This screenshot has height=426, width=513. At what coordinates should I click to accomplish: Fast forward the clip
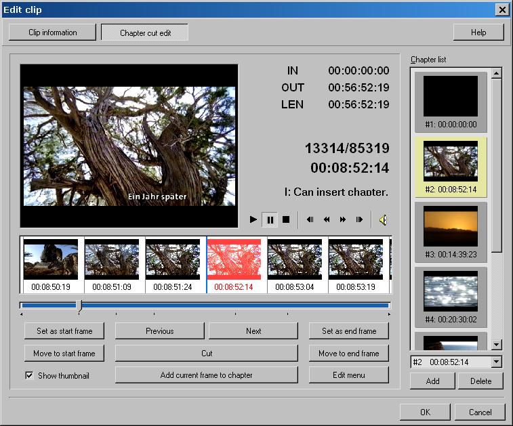[x=343, y=219]
